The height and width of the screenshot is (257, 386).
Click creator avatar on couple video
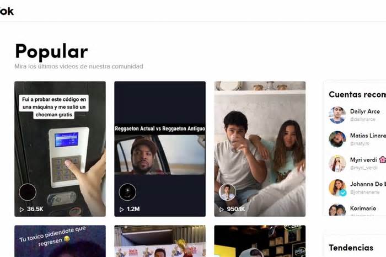pos(227,192)
